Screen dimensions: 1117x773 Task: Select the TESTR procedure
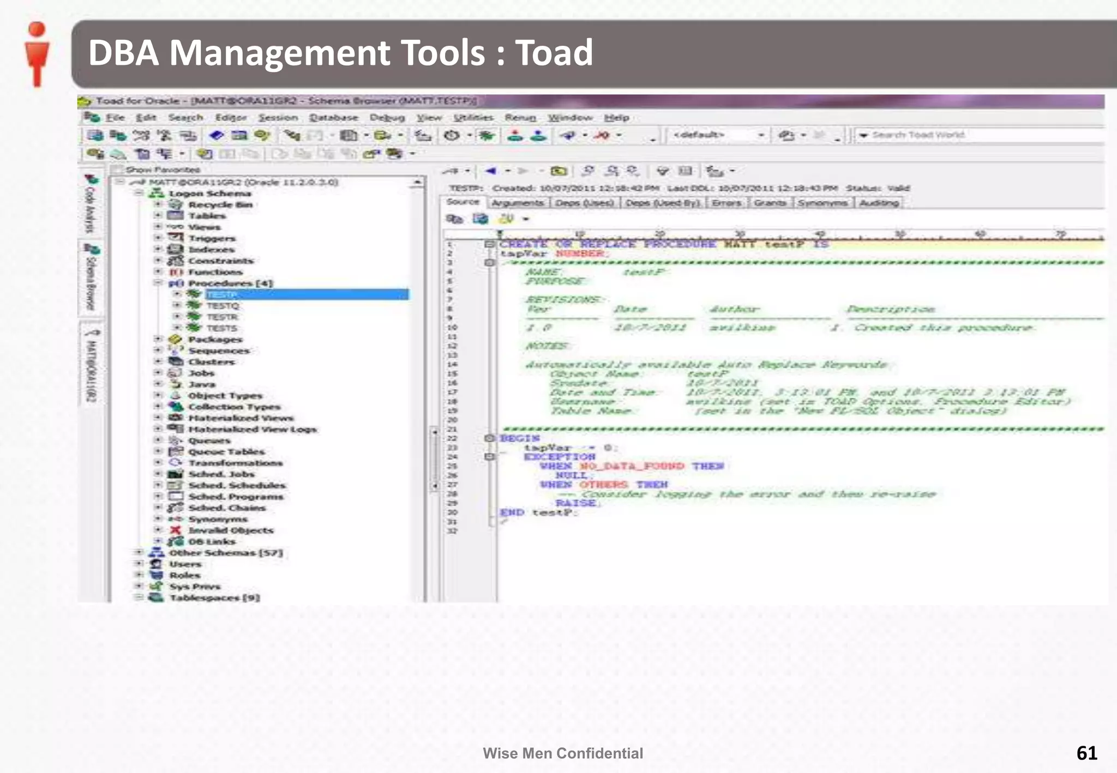pyautogui.click(x=222, y=317)
